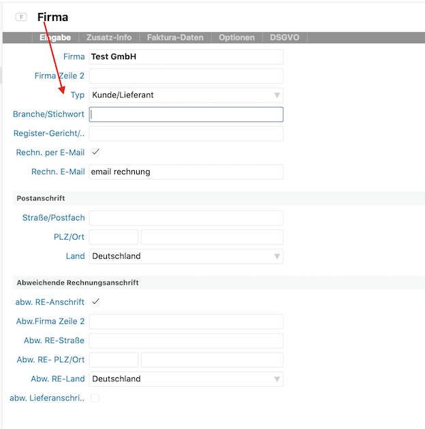Open the Faktura-Daten tab
The width and height of the screenshot is (425, 429).
tap(175, 37)
